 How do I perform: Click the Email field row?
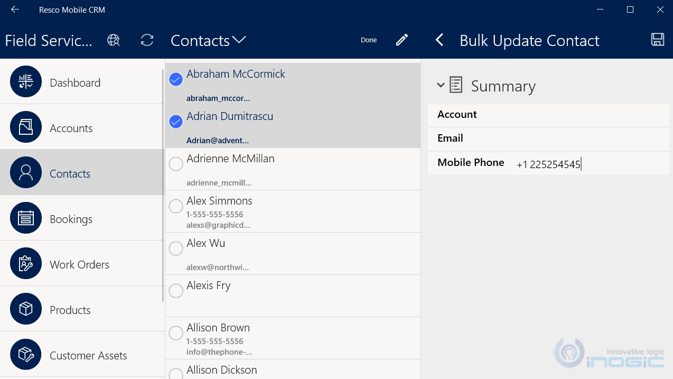coord(548,138)
